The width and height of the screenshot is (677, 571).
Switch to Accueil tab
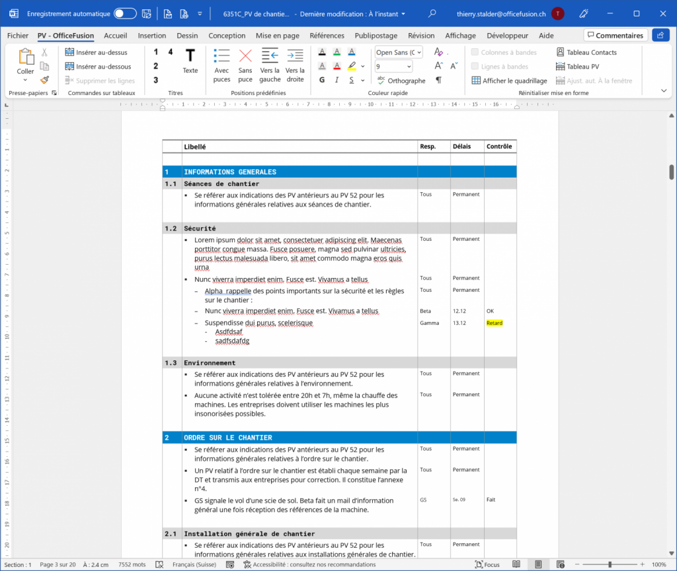115,36
